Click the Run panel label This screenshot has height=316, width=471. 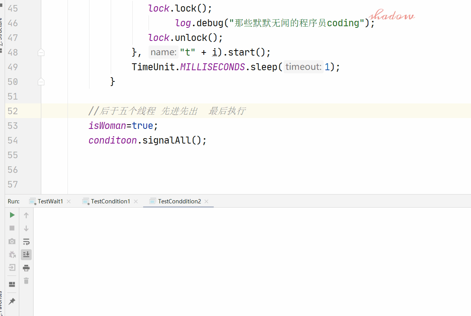click(x=14, y=201)
